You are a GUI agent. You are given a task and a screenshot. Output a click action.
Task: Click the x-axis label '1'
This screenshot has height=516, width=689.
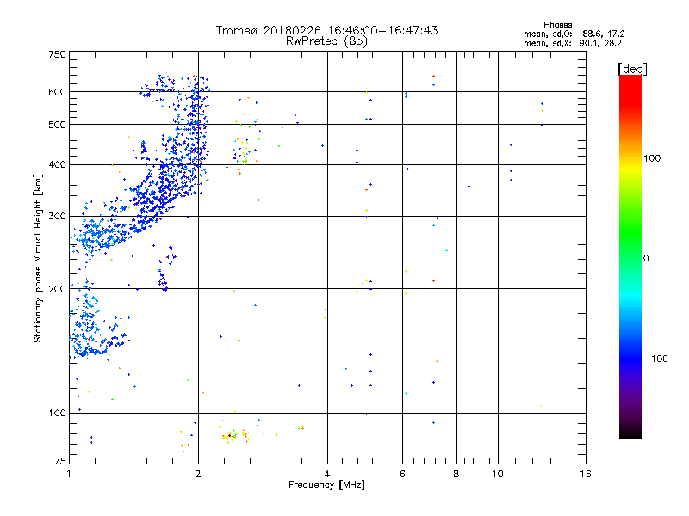pyautogui.click(x=70, y=474)
